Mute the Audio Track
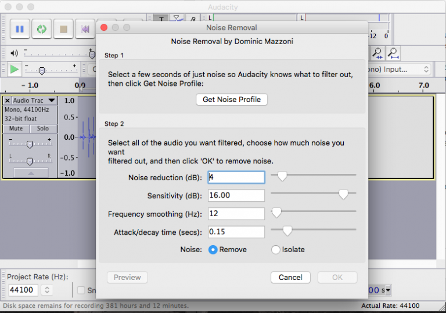Screen dimensions: 446x313 pyautogui.click(x=16, y=129)
